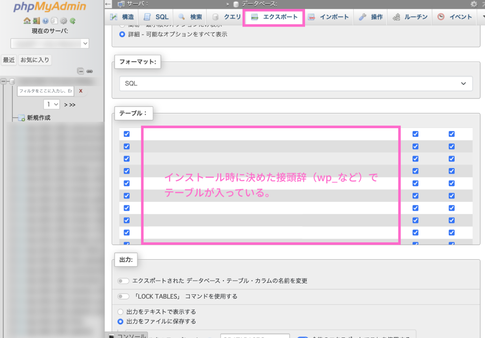
Task: Open page settings gear at top right
Action: click(474, 4)
